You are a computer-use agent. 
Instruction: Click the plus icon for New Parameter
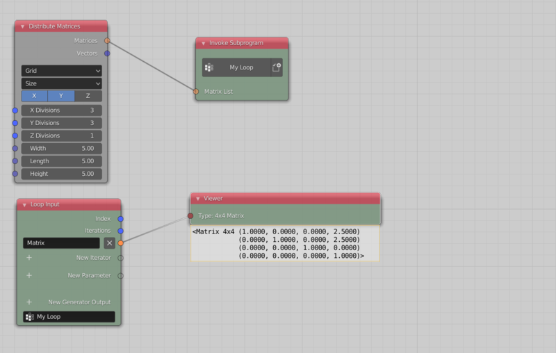point(29,275)
